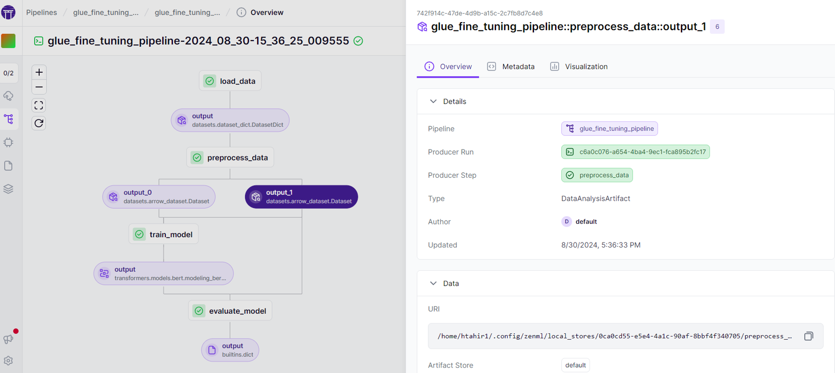Screen dimensions: 835x373
Task: Open the glue_fine_tuning_pipeline pipeline tag
Action: pyautogui.click(x=610, y=129)
